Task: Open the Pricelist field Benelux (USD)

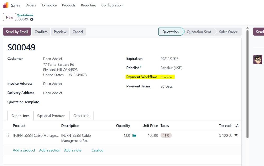Action: click(171, 68)
